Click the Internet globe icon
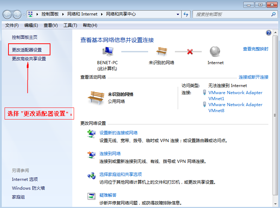This screenshot has height=208, width=280. 215,51
